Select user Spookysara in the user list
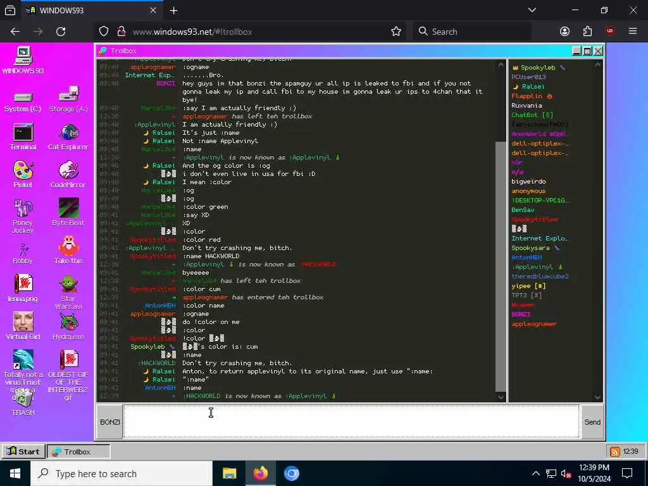 [535, 248]
